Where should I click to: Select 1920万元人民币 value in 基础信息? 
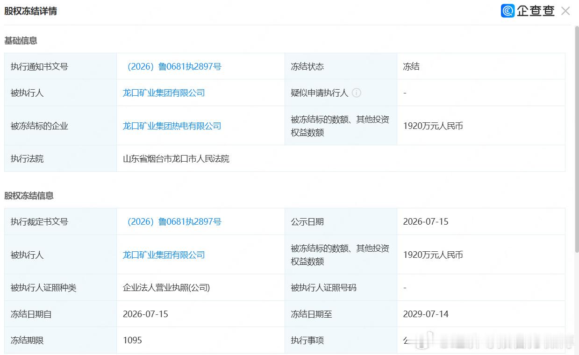click(x=433, y=126)
